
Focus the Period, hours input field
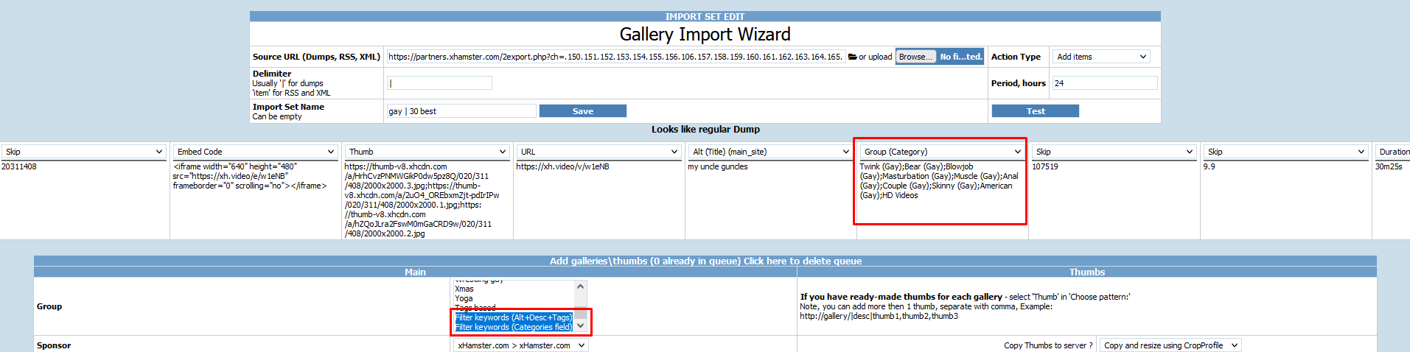(1105, 83)
